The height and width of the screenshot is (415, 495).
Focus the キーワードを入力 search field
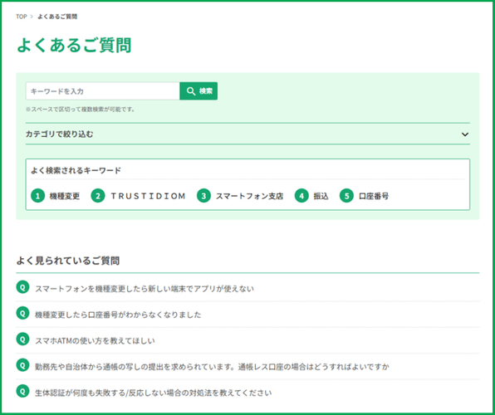click(x=103, y=91)
